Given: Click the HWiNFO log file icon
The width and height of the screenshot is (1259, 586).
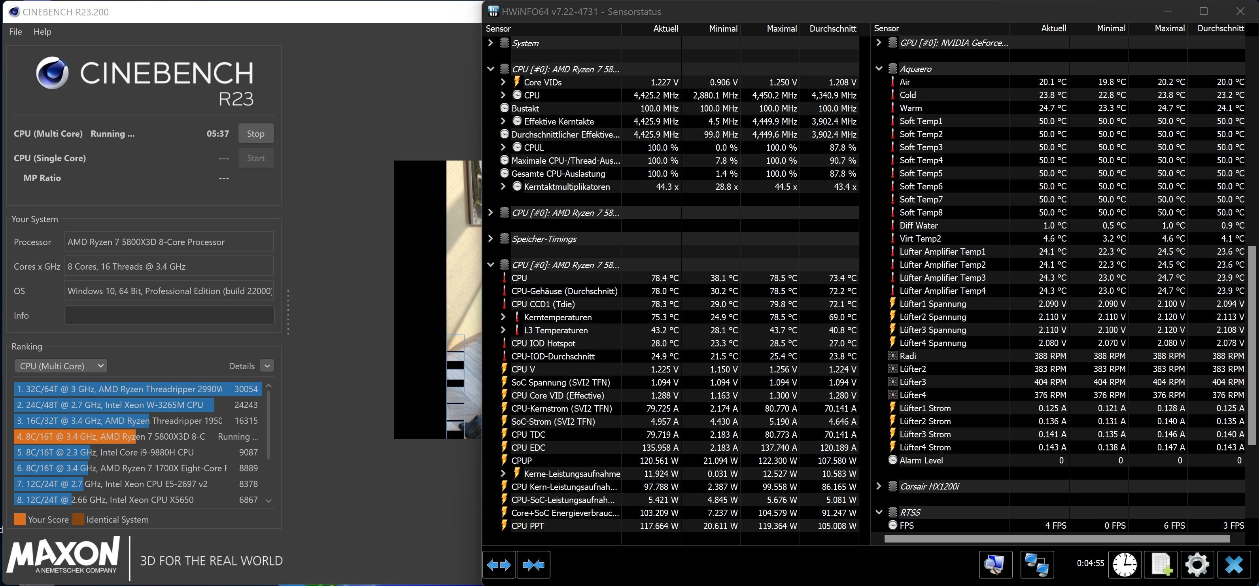Looking at the screenshot, I should click(1161, 565).
